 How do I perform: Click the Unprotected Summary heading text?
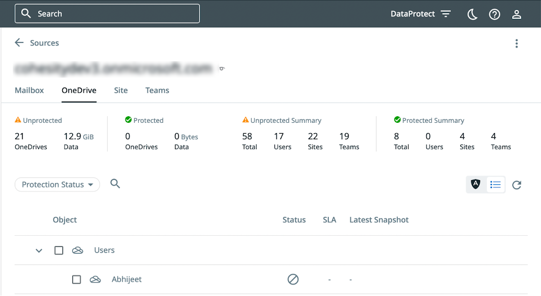pyautogui.click(x=286, y=120)
